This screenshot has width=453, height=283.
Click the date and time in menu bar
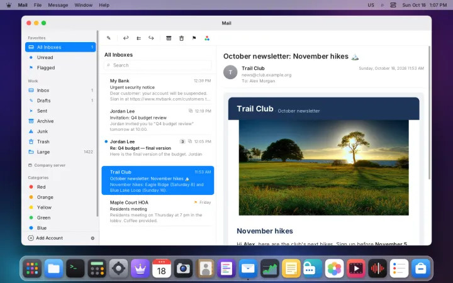click(425, 5)
